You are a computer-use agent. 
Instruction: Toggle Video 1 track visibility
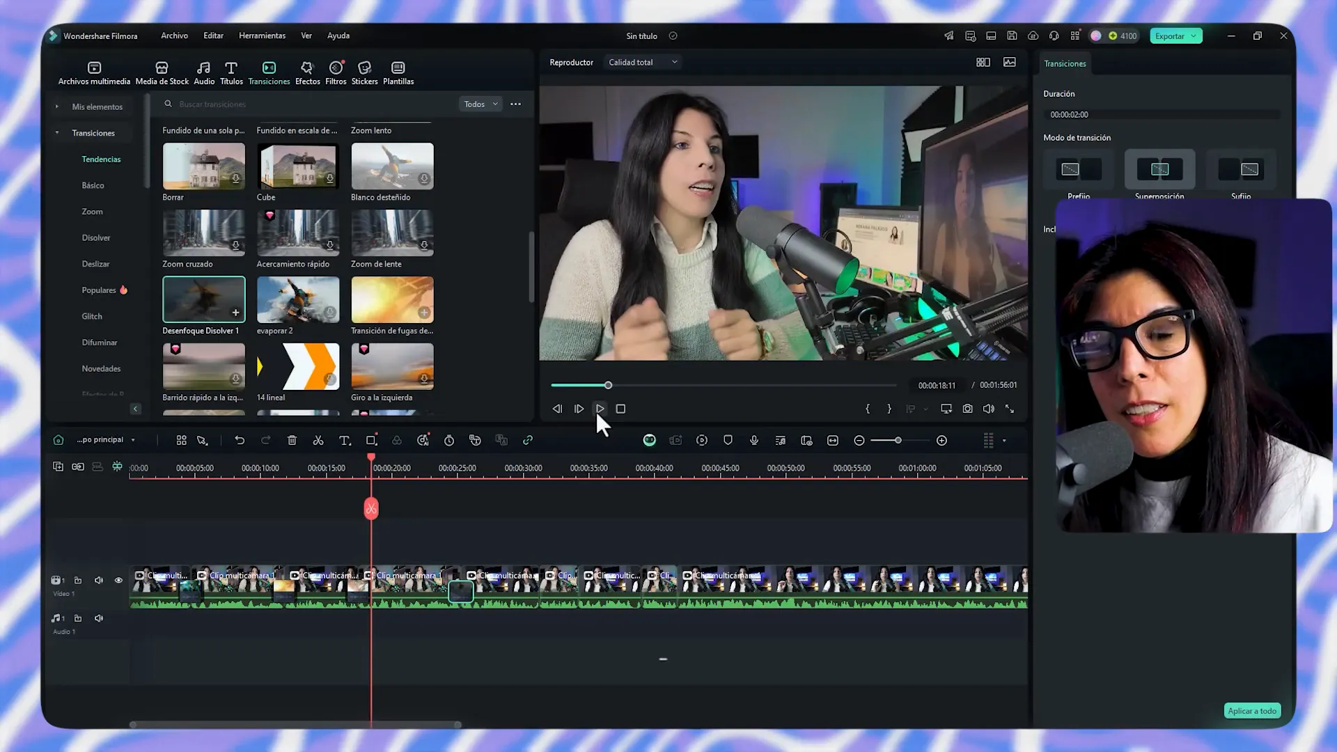(118, 581)
